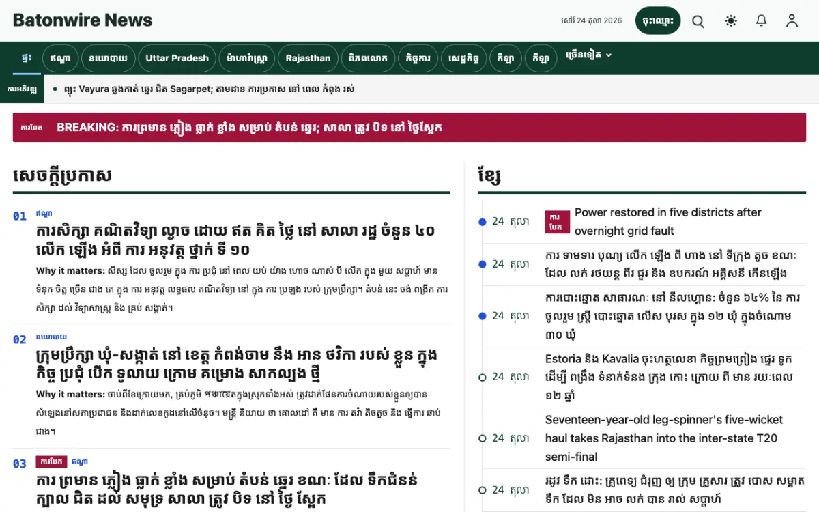Open the search icon in the header
The image size is (819, 512).
(x=698, y=20)
